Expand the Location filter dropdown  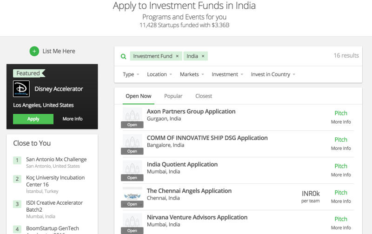click(x=159, y=74)
